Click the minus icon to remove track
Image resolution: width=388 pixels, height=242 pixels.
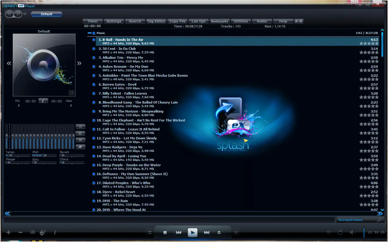click(x=20, y=232)
